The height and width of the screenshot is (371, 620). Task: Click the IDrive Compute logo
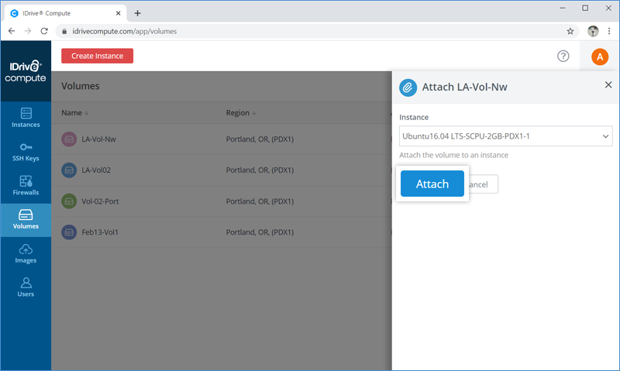[26, 71]
